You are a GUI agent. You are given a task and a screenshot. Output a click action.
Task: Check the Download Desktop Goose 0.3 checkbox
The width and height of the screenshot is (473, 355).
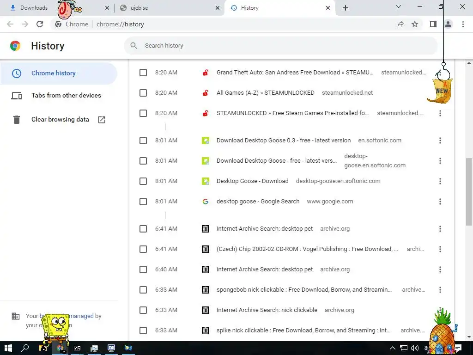pos(143,141)
